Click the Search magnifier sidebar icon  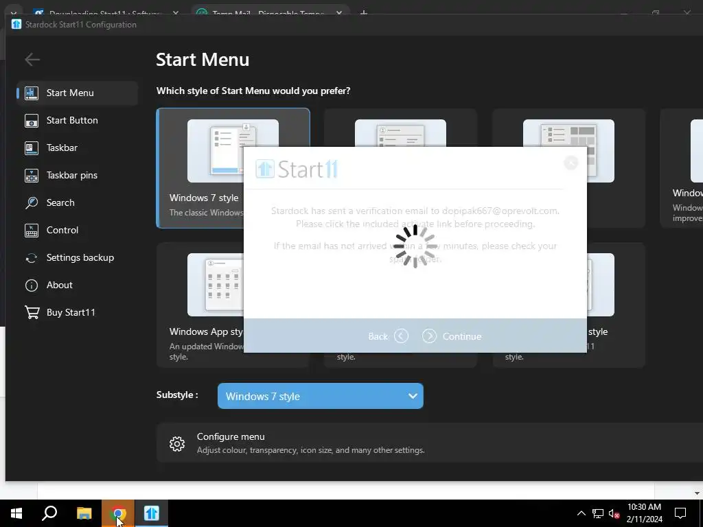(x=32, y=202)
